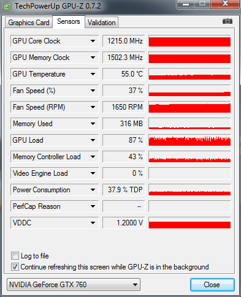Screen dimensions: 241x297
Task: Click the Memory Controller Load graph
Action: (189, 157)
